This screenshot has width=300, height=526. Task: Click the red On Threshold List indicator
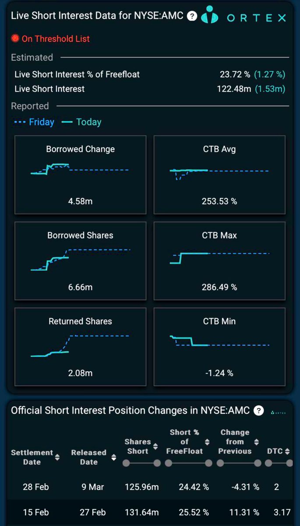coord(15,39)
